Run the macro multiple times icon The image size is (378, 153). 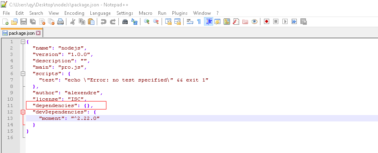click(294, 22)
